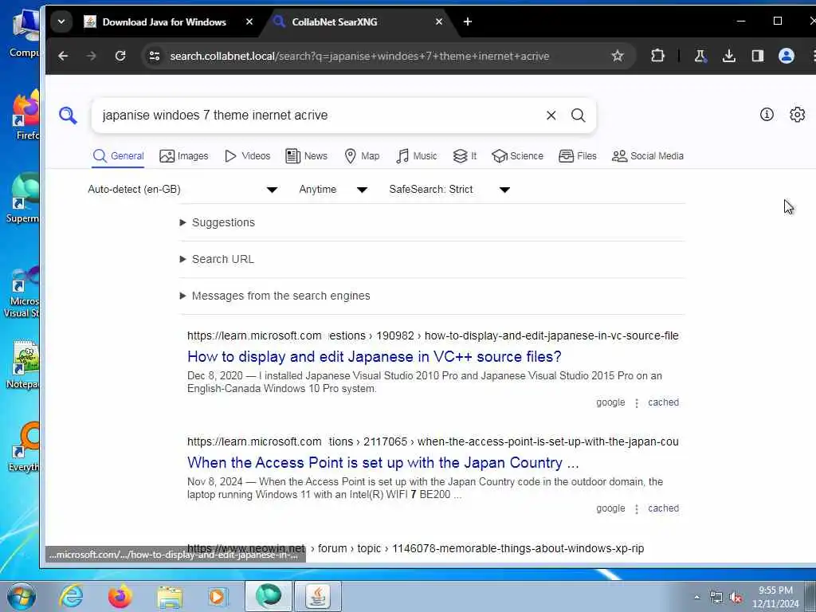Open the muted volume tray icon
Screen dimensions: 816x612
click(x=736, y=598)
